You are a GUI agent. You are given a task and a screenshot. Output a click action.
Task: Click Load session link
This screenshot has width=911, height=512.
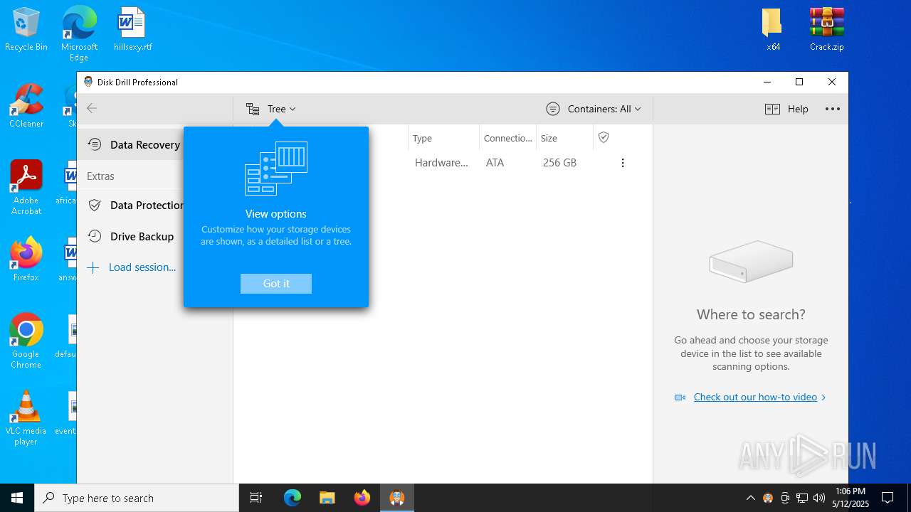point(142,267)
